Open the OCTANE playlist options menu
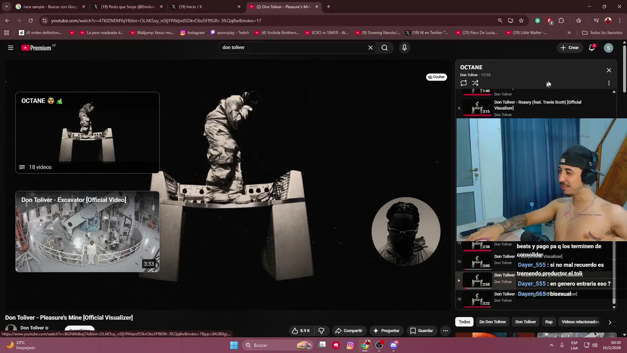The image size is (627, 353). (609, 83)
